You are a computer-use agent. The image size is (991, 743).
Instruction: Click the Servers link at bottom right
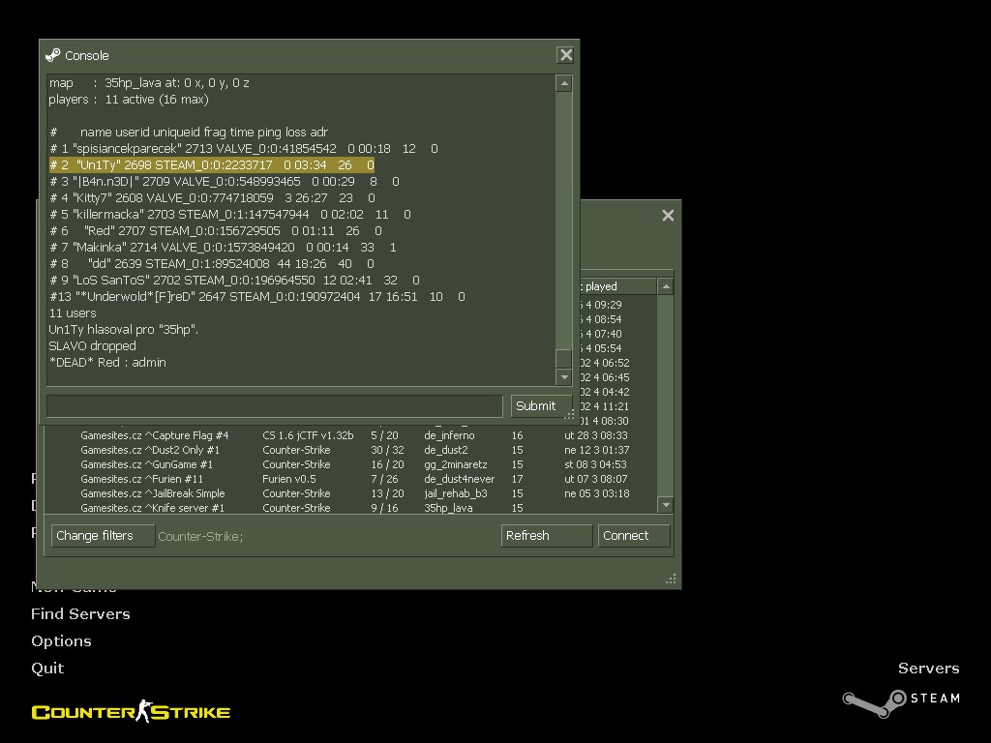tap(928, 669)
